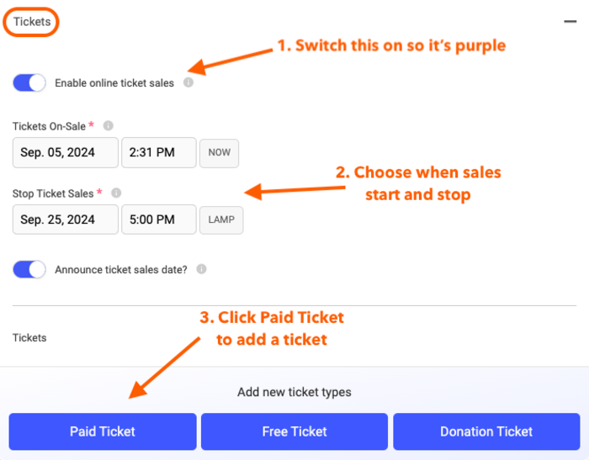This screenshot has height=460, width=589.
Task: Add a Paid Ticket type
Action: [x=103, y=431]
